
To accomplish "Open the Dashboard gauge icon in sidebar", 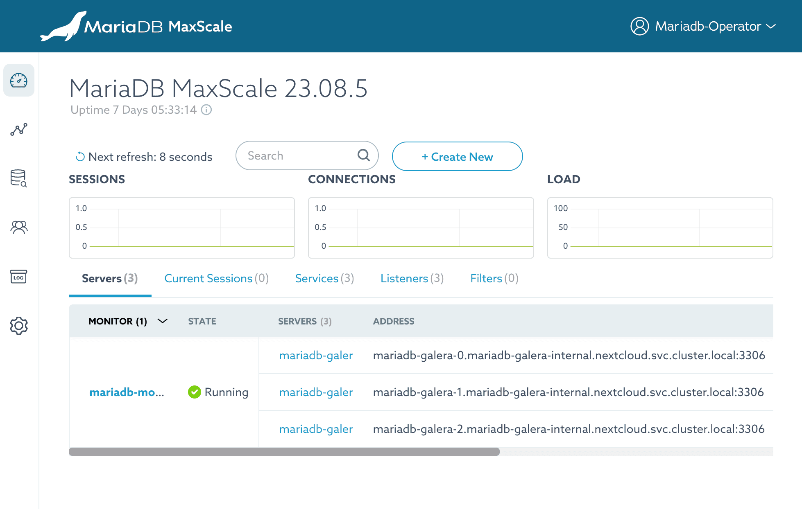I will 19,80.
